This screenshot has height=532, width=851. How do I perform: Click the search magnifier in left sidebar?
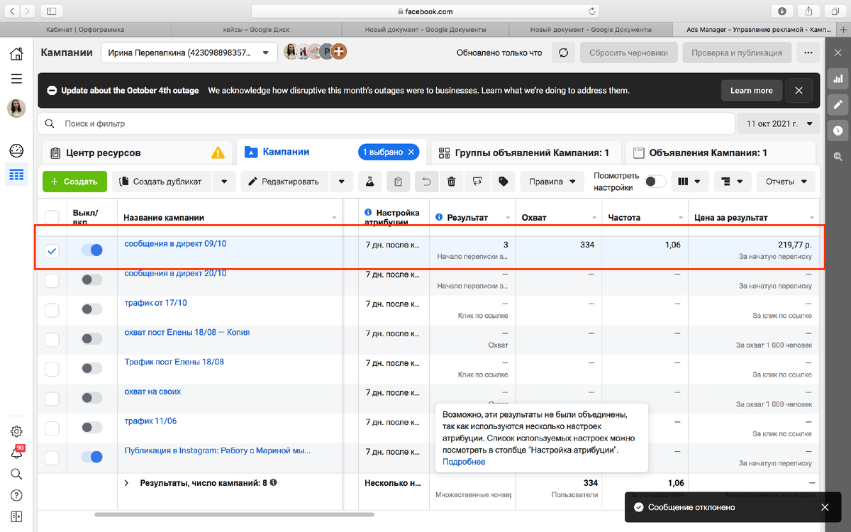(16, 474)
